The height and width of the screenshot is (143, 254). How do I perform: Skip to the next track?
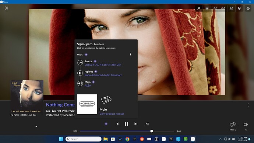[x=136, y=124]
